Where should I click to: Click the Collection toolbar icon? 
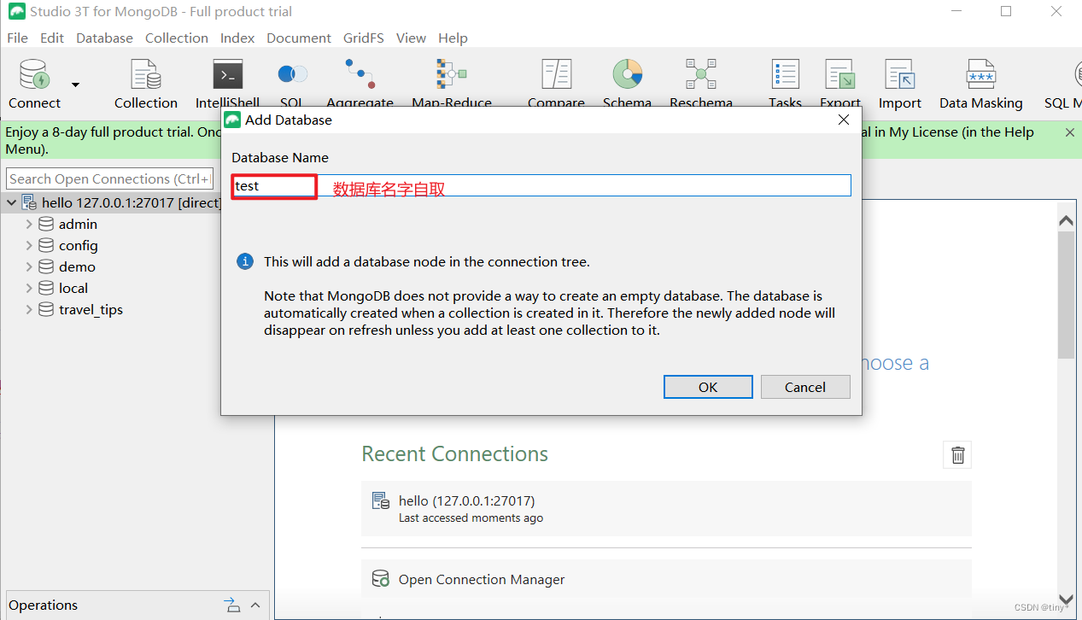[146, 75]
